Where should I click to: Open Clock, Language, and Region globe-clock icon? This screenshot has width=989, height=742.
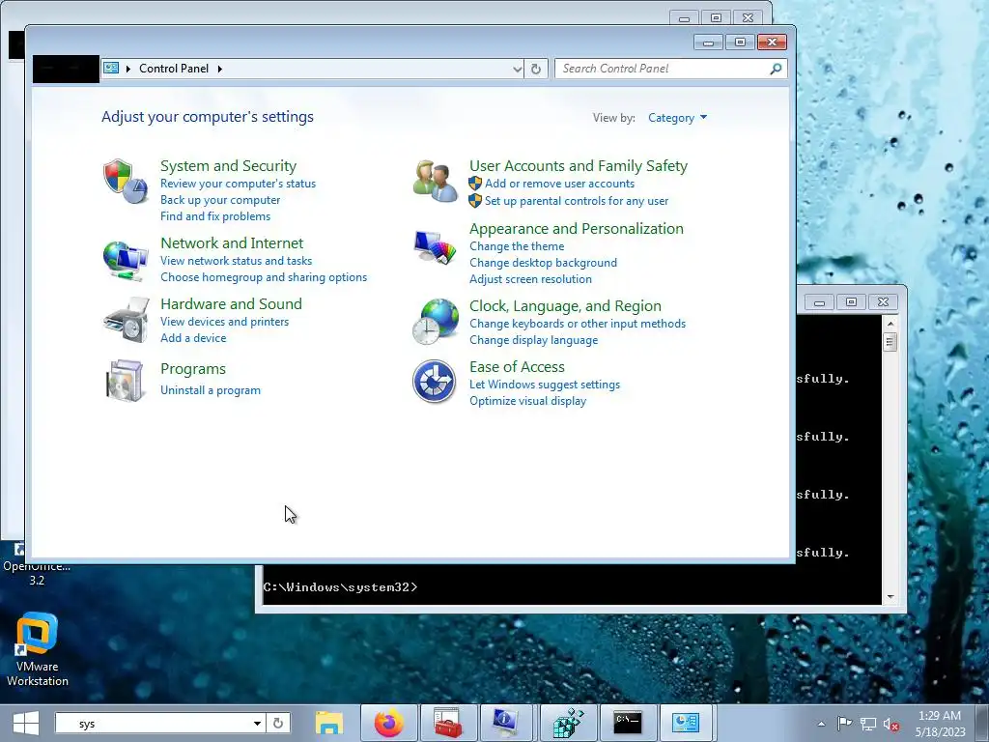pyautogui.click(x=435, y=322)
